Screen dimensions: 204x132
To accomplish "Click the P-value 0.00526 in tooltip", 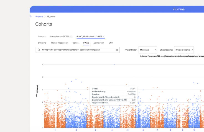I will point(132,94).
